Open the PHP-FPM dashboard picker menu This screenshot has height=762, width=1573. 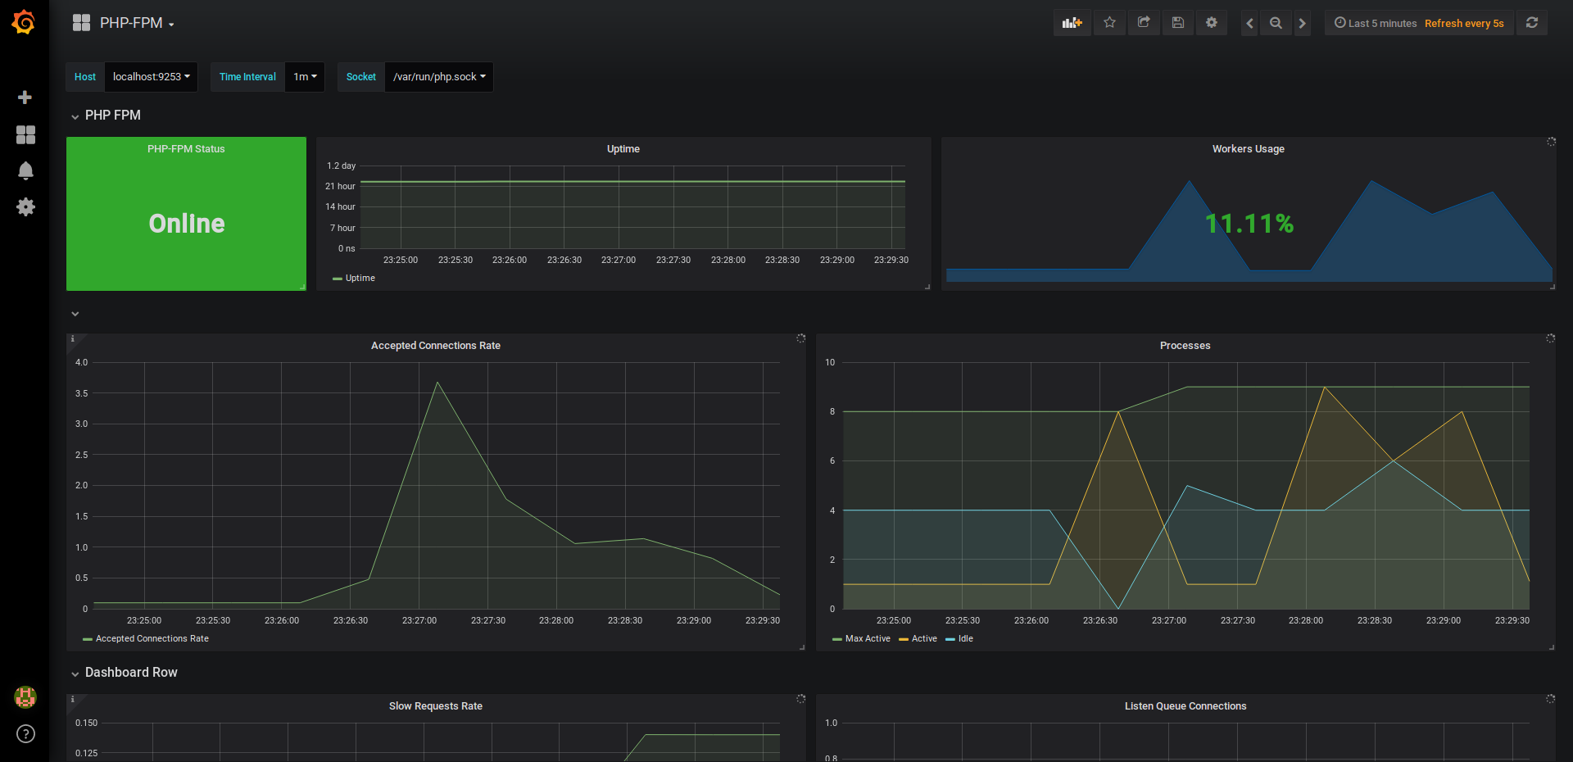[x=131, y=23]
